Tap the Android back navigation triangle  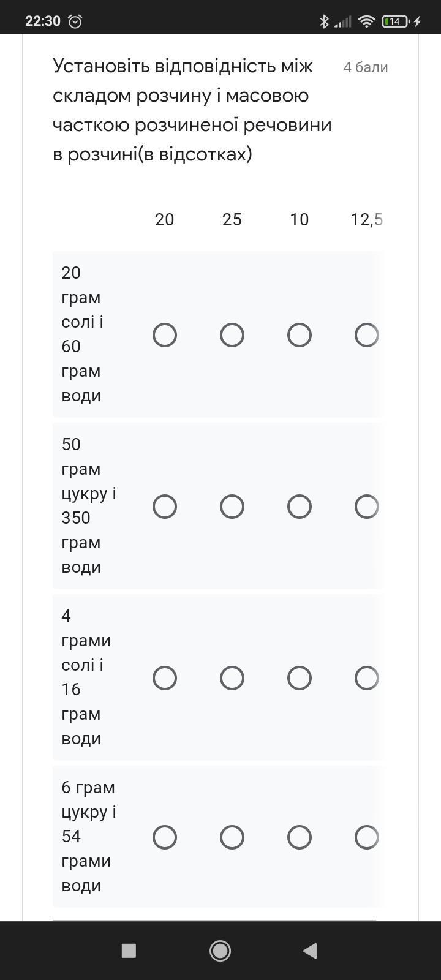tap(310, 951)
